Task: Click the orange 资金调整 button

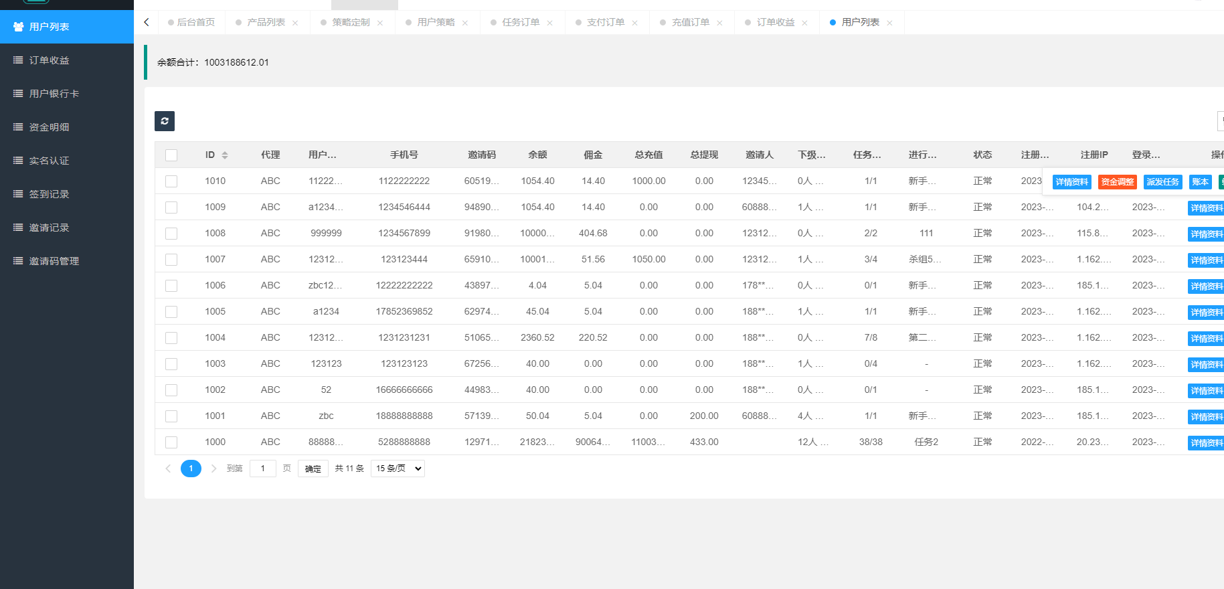Action: click(x=1118, y=182)
